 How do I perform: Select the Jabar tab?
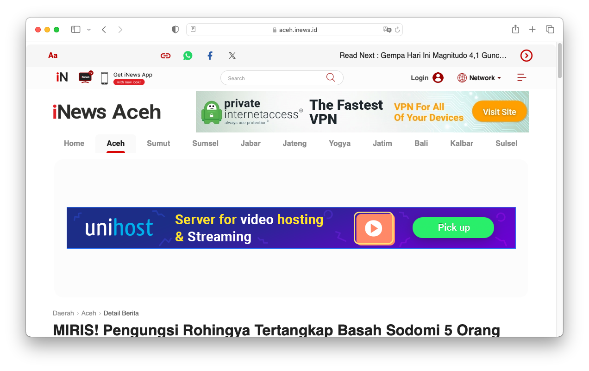251,143
